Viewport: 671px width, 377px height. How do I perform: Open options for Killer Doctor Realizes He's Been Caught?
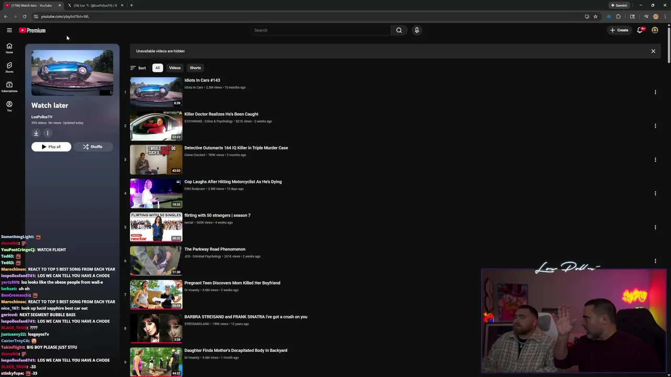(x=655, y=126)
